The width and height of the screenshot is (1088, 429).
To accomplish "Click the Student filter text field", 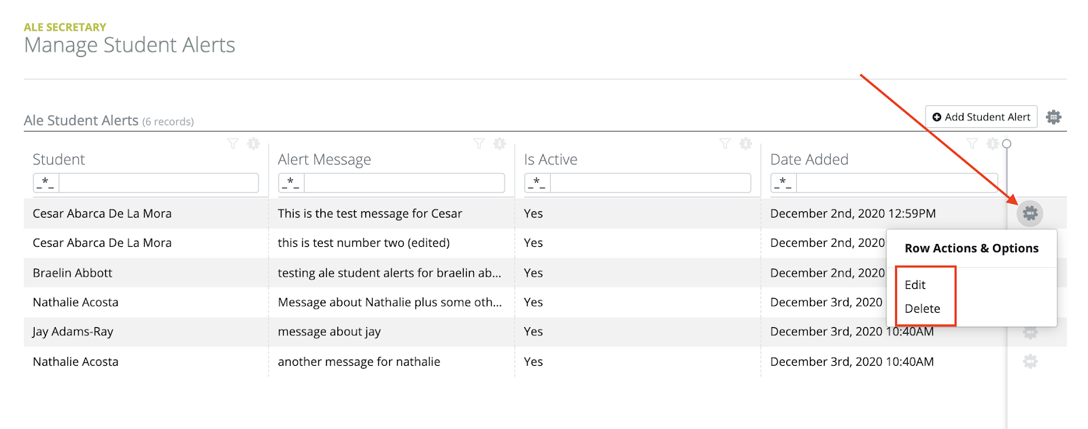I will coord(158,182).
